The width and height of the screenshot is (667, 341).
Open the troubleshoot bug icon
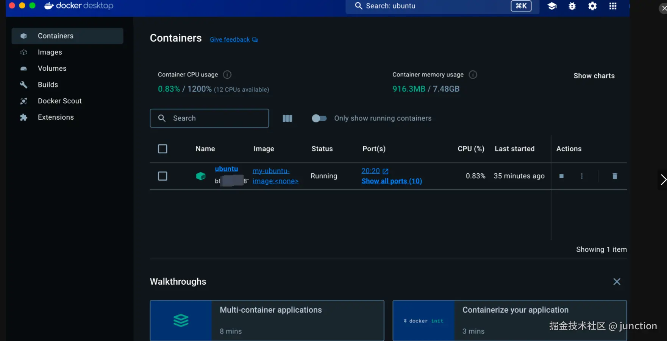tap(572, 6)
